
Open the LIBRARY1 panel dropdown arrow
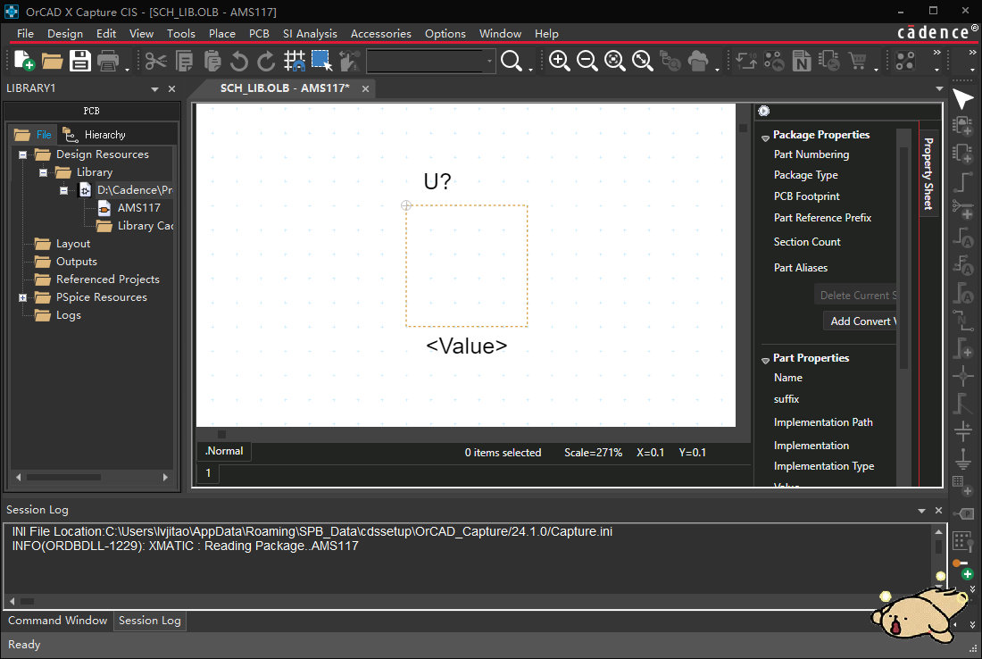[154, 89]
